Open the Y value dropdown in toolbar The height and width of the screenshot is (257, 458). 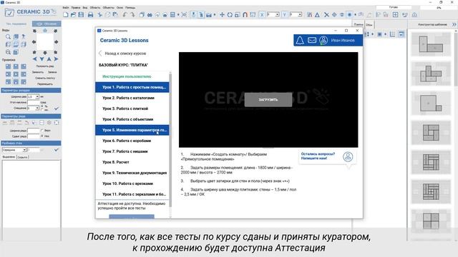click(x=300, y=14)
